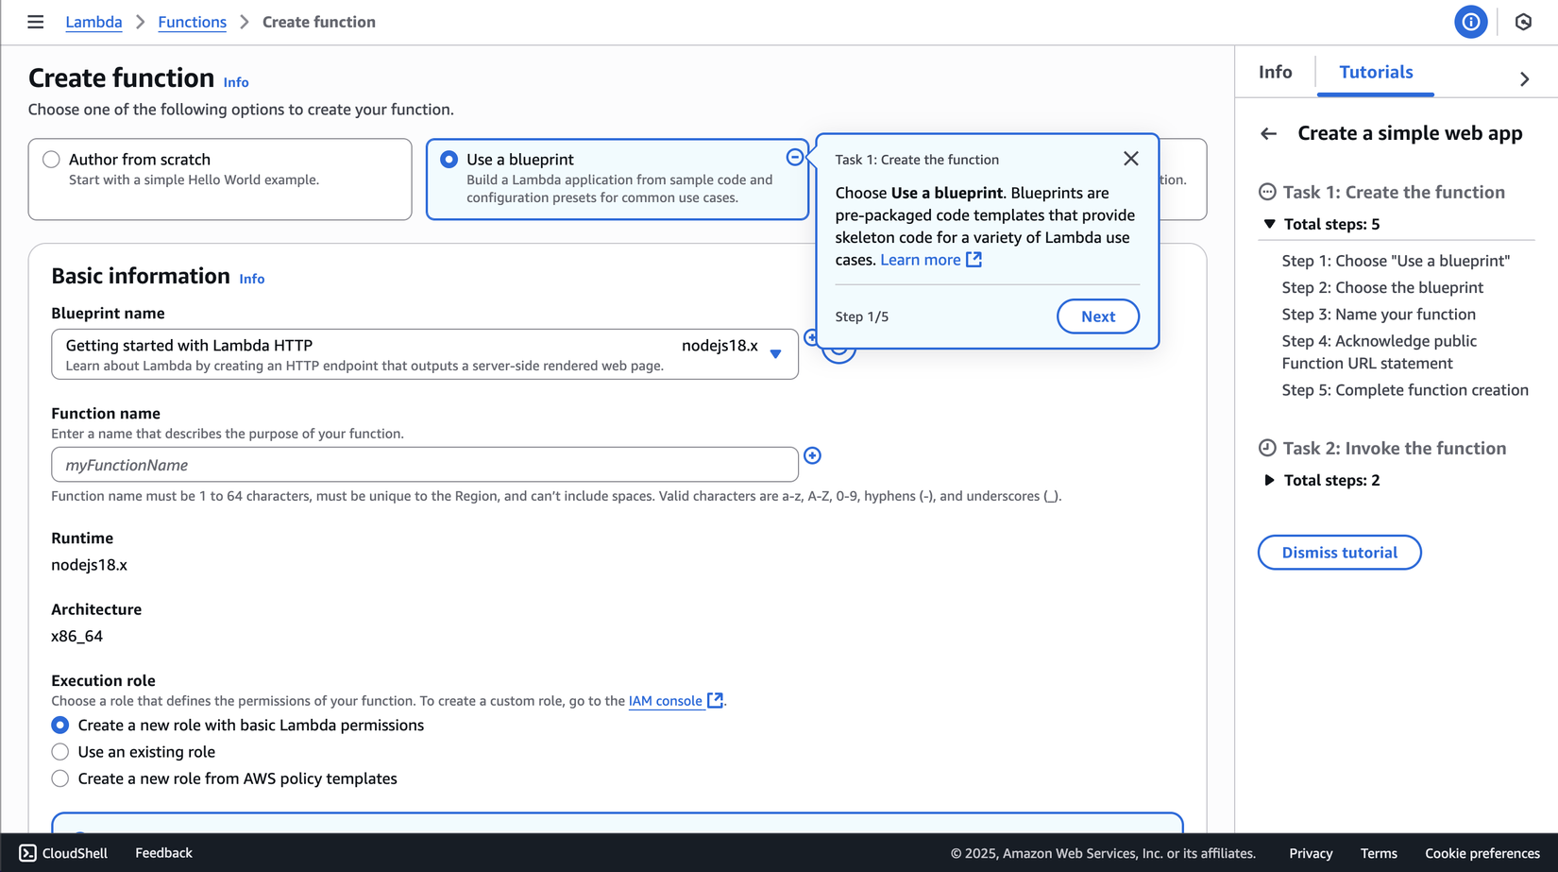Click Task 1: Create the function heading
Viewport: 1558px width, 872px height.
pyautogui.click(x=1394, y=193)
